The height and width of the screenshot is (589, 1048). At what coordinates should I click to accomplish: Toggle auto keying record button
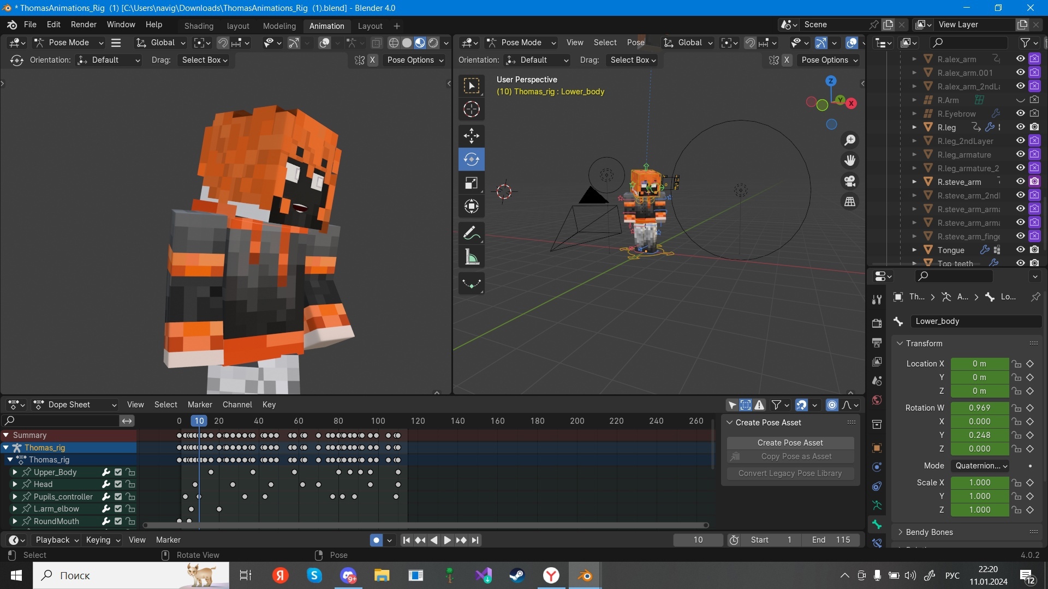click(376, 540)
